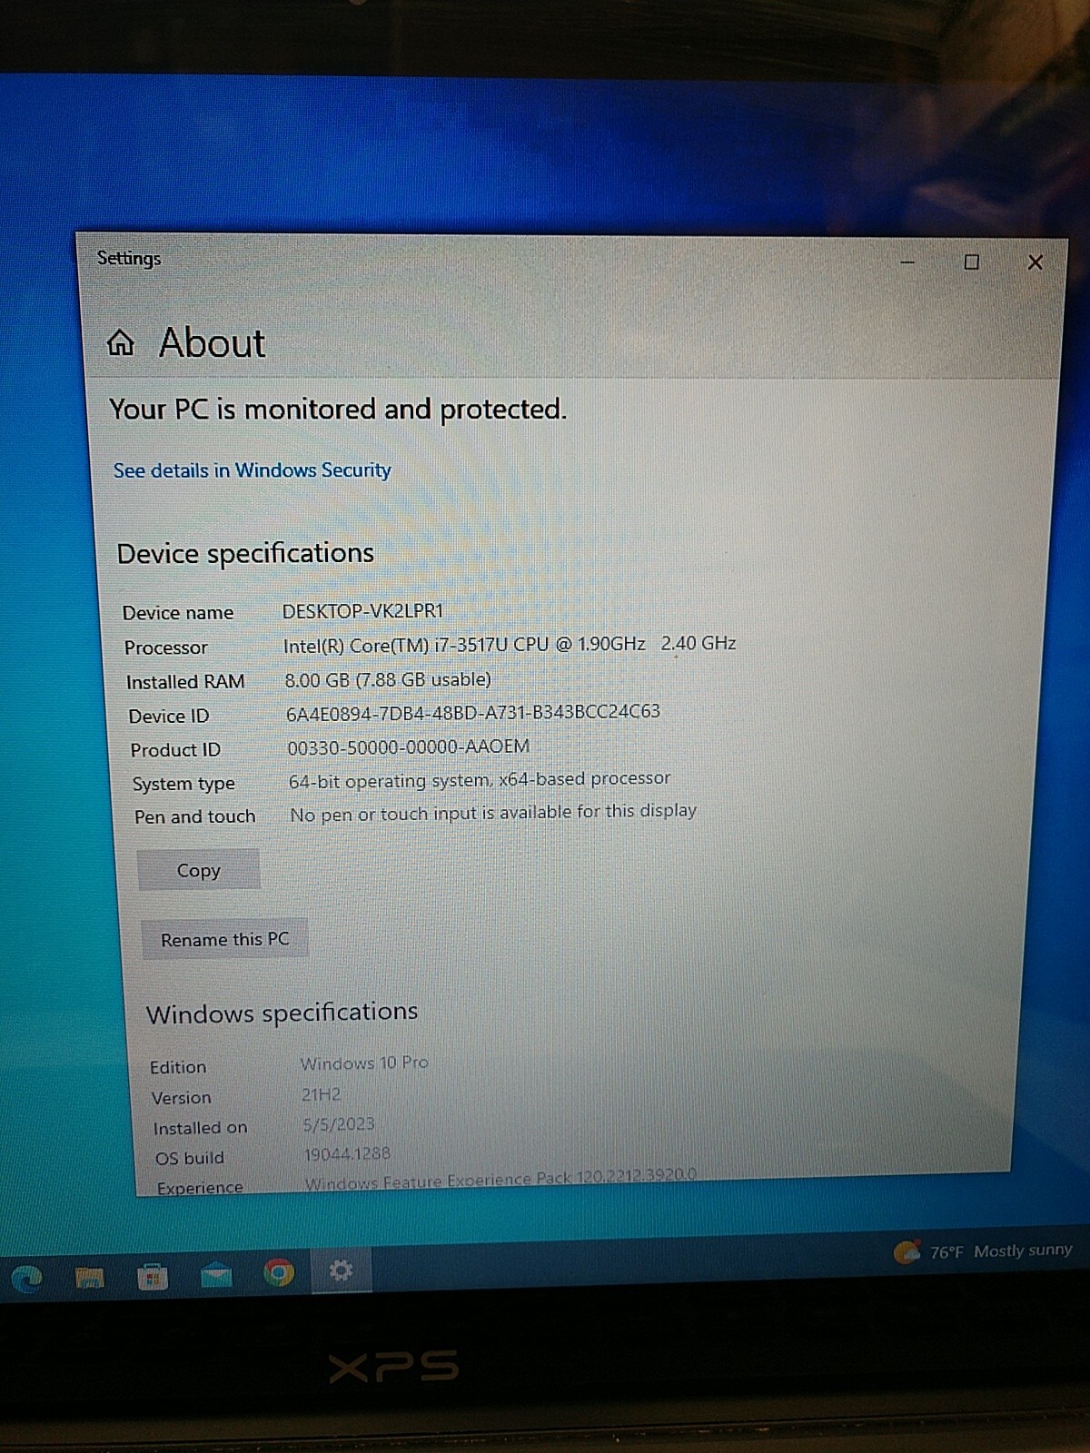Select the 64-bit operating system text
The height and width of the screenshot is (1453, 1090).
pyautogui.click(x=480, y=780)
